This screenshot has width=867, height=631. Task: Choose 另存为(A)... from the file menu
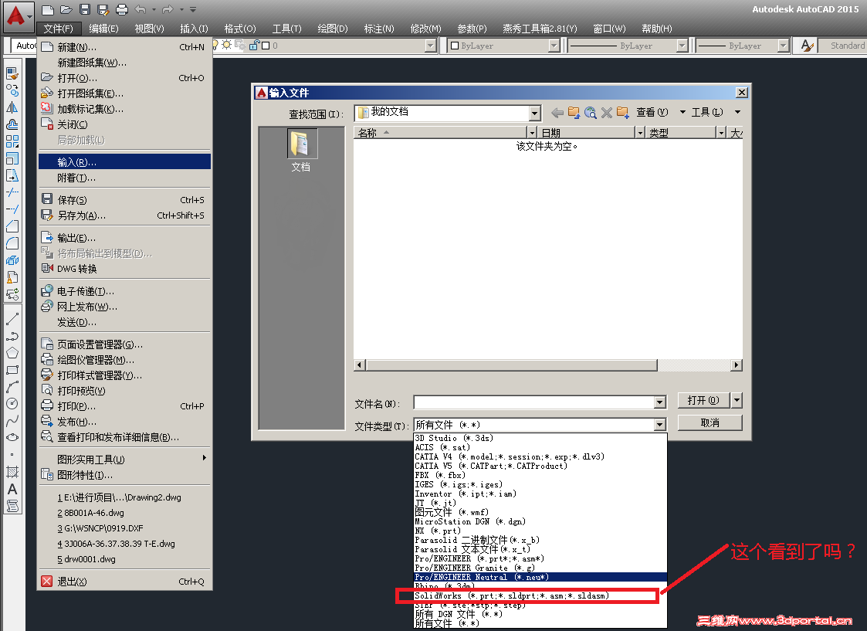click(x=125, y=215)
